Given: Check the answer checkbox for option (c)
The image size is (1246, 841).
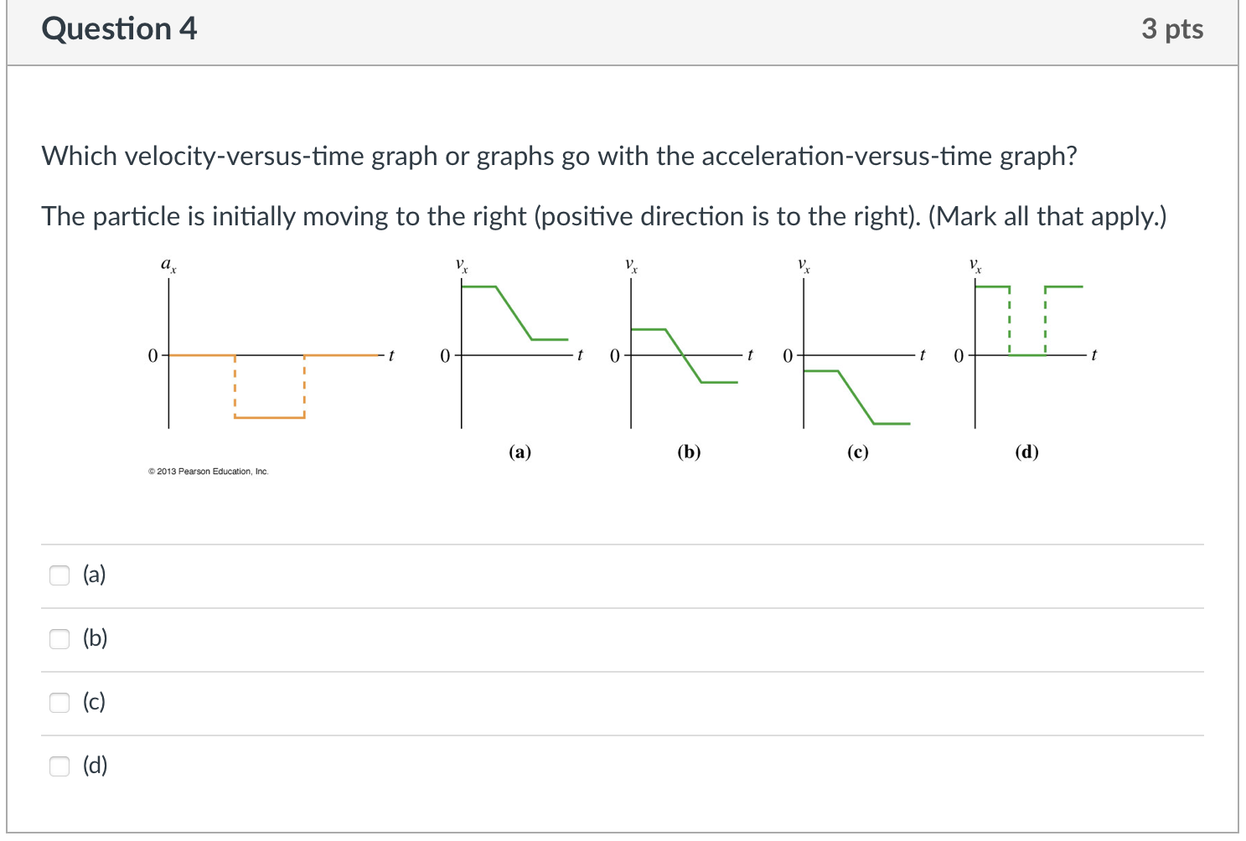Looking at the screenshot, I should coord(59,703).
